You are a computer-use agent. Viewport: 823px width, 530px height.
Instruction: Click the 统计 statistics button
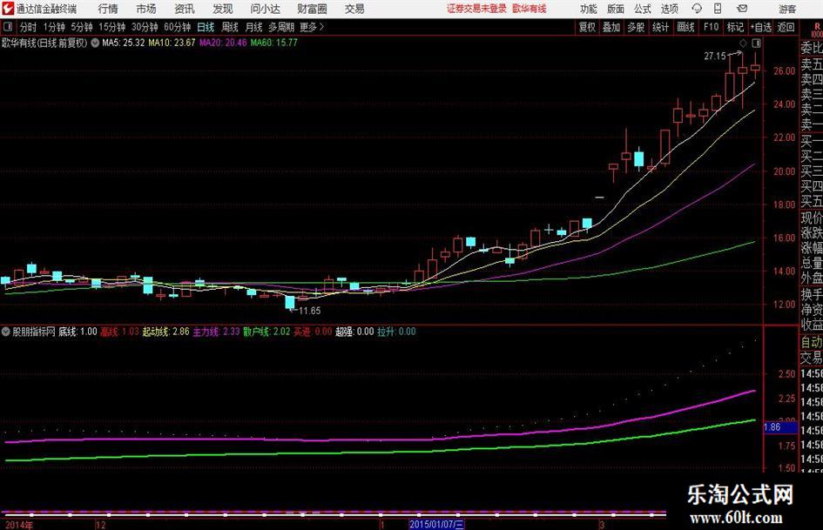(x=661, y=27)
